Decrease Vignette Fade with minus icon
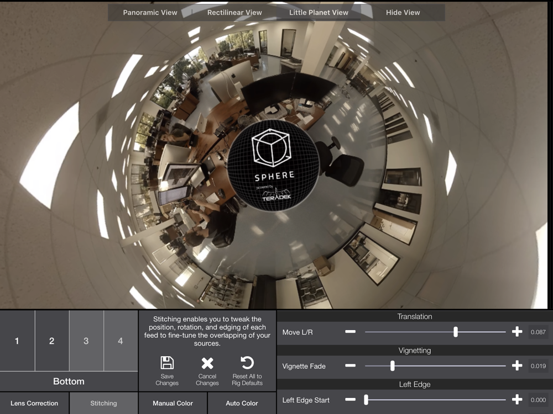The width and height of the screenshot is (553, 414). [350, 365]
